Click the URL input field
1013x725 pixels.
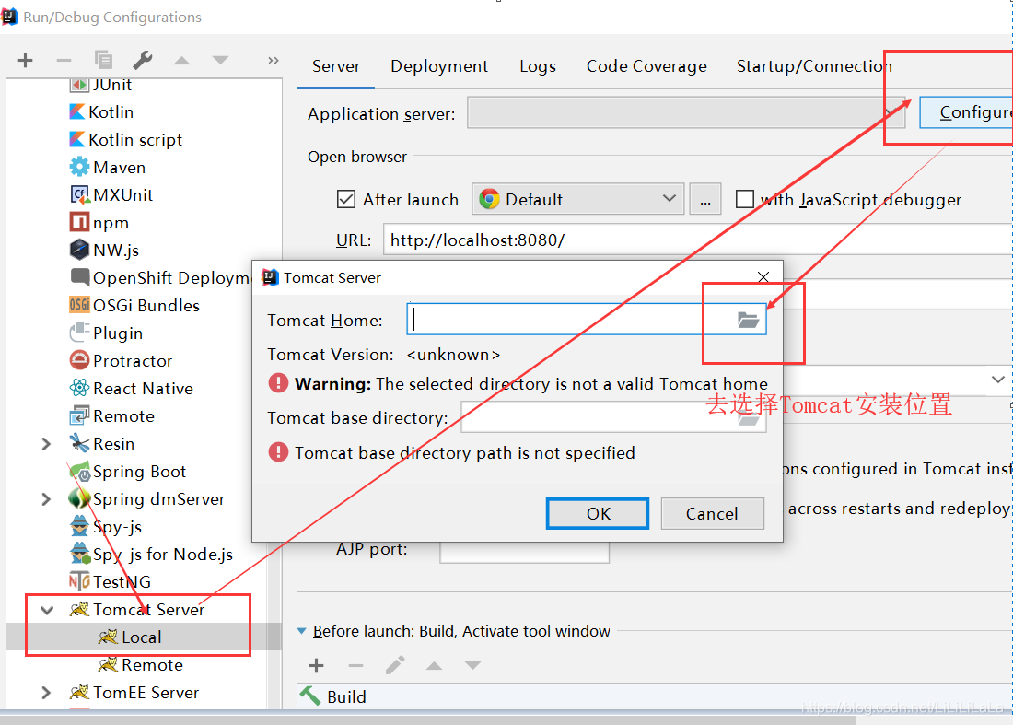pyautogui.click(x=698, y=240)
